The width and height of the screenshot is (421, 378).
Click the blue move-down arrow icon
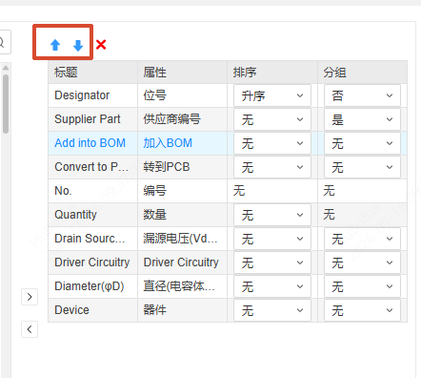[78, 46]
